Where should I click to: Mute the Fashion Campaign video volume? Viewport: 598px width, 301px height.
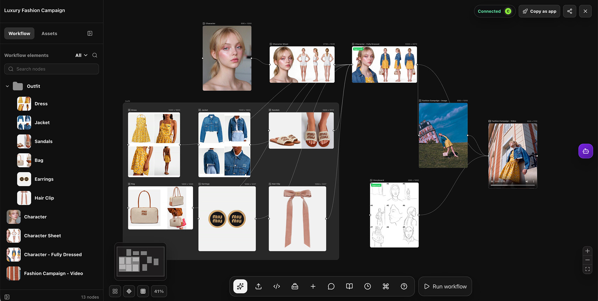[527, 182]
